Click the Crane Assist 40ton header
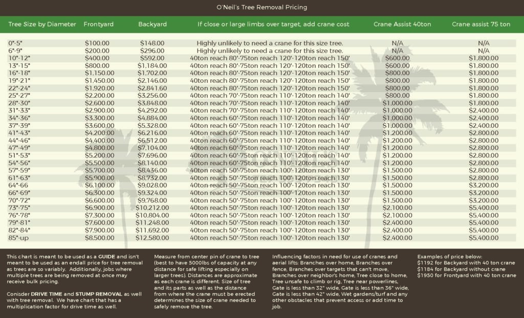Image resolution: width=524 pixels, height=318 pixels. [x=402, y=24]
